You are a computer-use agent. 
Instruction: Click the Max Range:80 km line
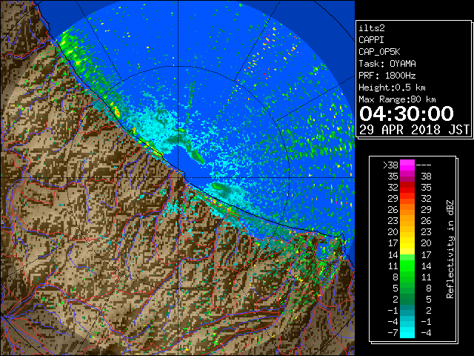click(397, 99)
